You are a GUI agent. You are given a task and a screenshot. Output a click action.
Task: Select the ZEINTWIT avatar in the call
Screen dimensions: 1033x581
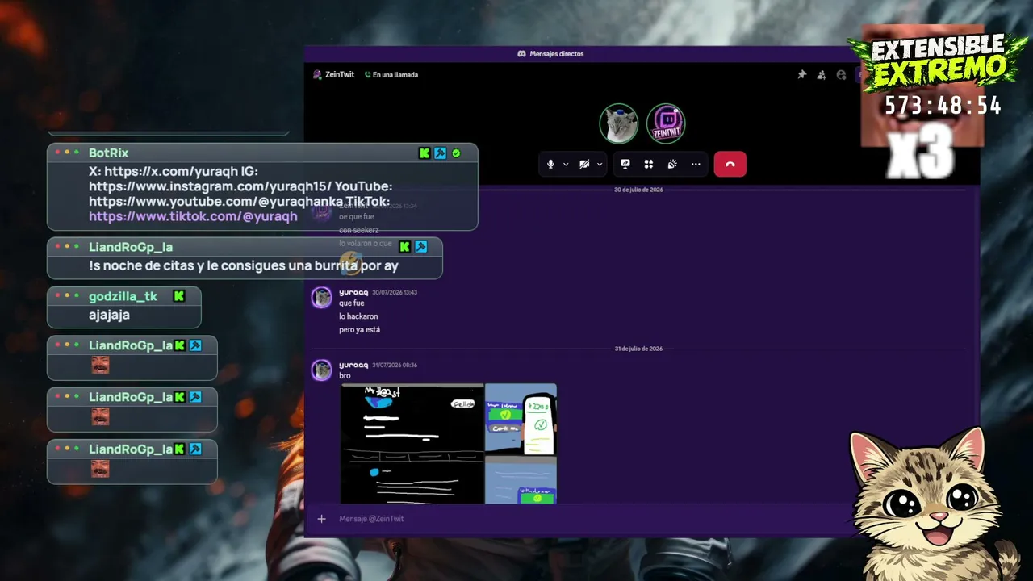666,123
